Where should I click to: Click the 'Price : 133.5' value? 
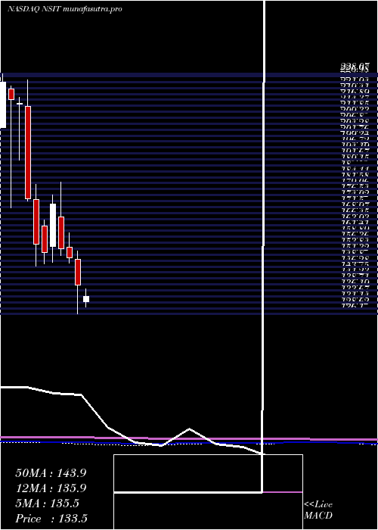click(51, 519)
